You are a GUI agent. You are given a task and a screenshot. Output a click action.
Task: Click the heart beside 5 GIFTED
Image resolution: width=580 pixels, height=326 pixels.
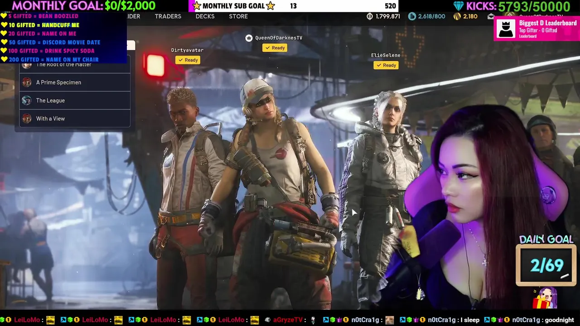click(x=4, y=16)
